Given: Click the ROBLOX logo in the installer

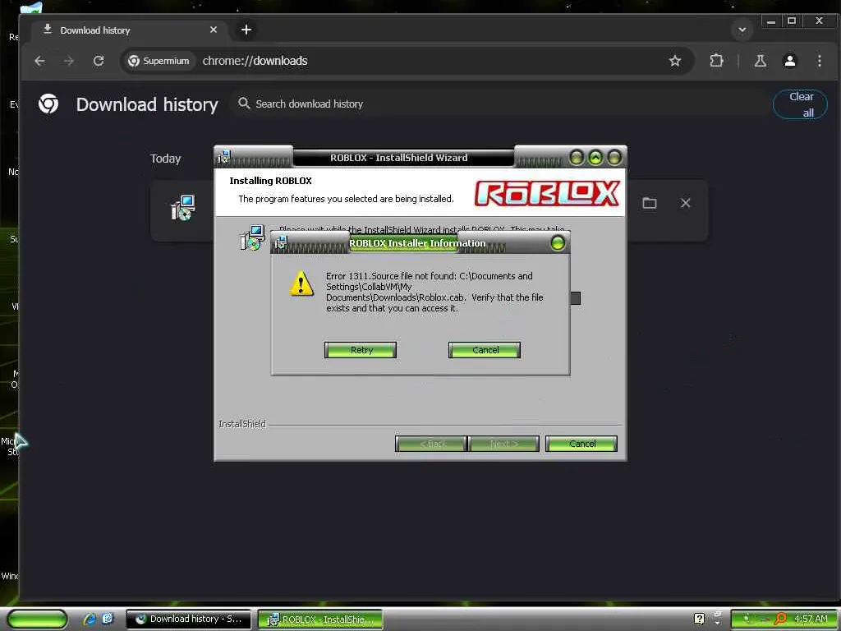Looking at the screenshot, I should click(547, 193).
